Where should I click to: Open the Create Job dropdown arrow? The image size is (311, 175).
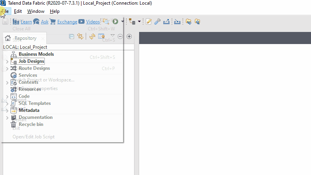[x=139, y=22]
